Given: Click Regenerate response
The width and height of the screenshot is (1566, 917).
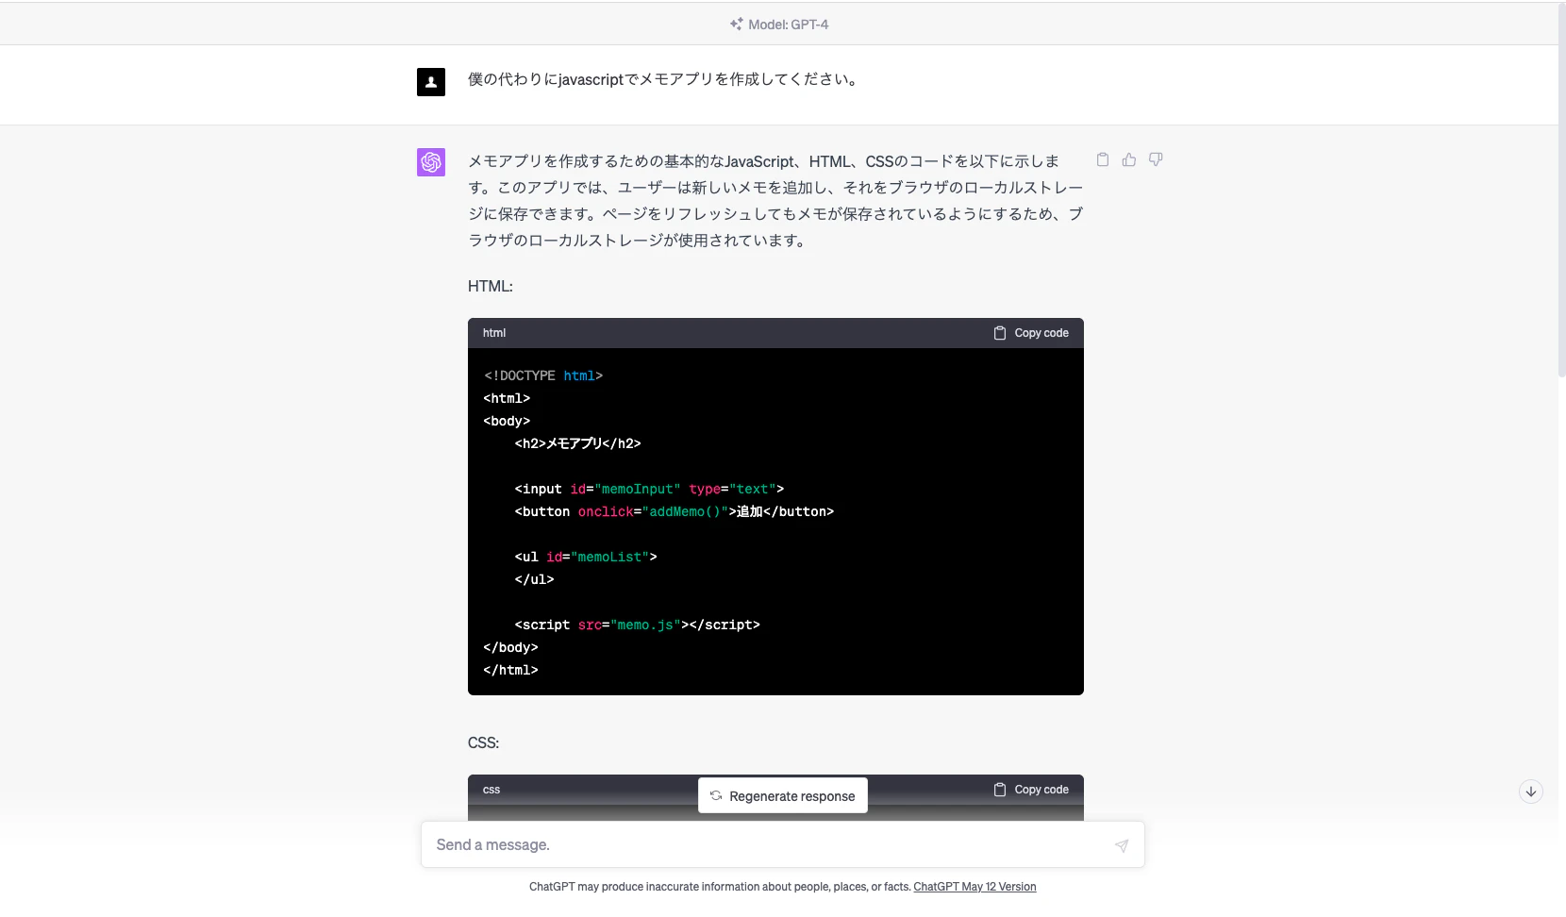Looking at the screenshot, I should point(782,795).
